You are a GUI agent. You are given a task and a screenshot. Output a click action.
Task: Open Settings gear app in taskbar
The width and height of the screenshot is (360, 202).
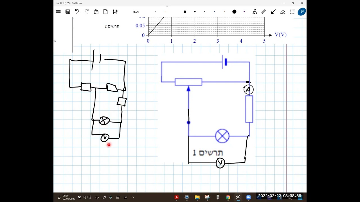tap(187, 197)
